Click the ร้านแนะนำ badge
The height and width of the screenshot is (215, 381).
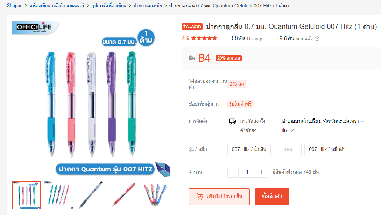click(x=192, y=26)
